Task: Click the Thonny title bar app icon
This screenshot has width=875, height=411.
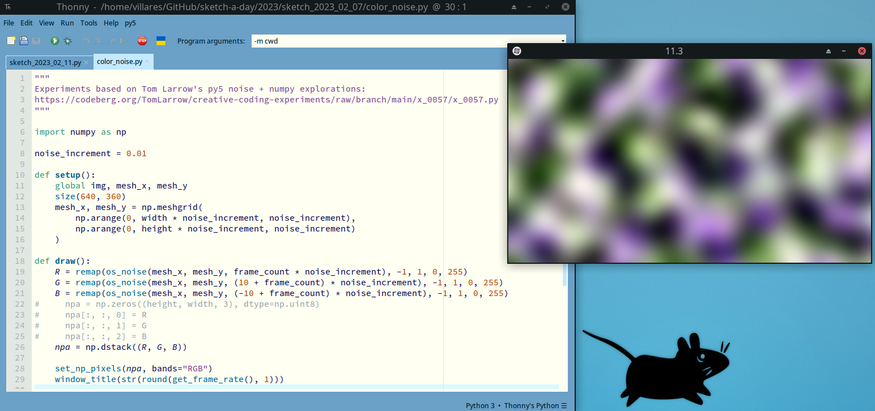Action: (x=8, y=7)
